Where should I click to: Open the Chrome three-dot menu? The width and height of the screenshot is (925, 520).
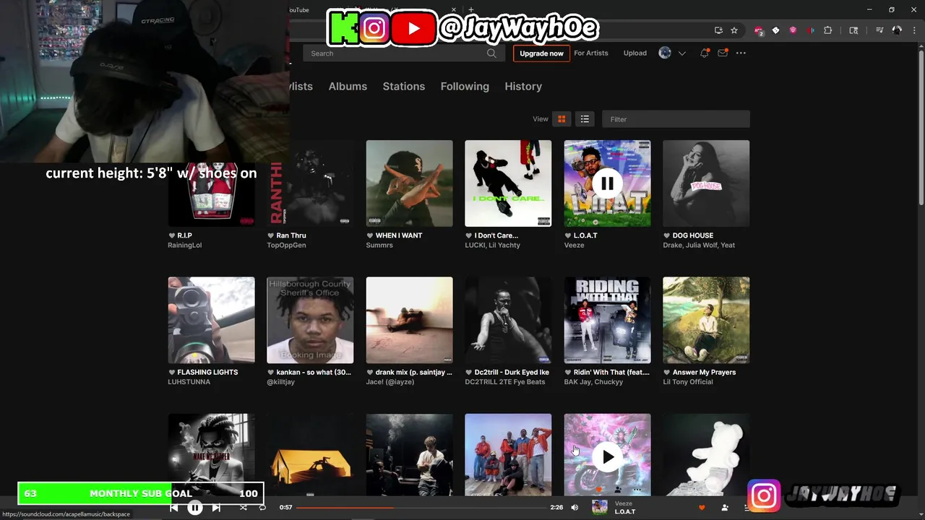pyautogui.click(x=914, y=30)
